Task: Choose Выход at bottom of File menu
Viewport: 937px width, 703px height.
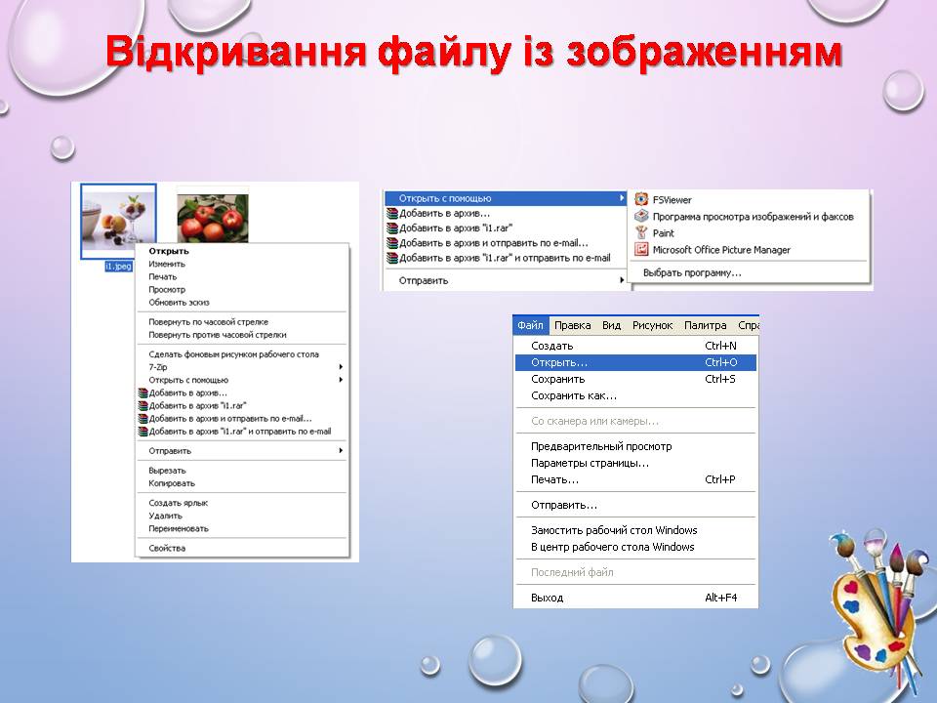Action: (x=548, y=598)
